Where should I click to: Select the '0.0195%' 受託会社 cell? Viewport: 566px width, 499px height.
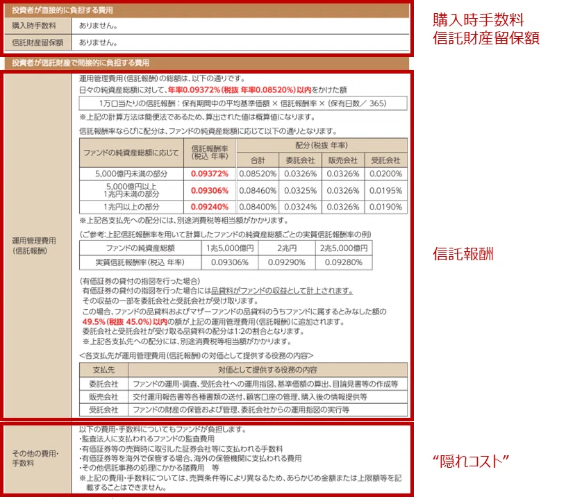[385, 190]
